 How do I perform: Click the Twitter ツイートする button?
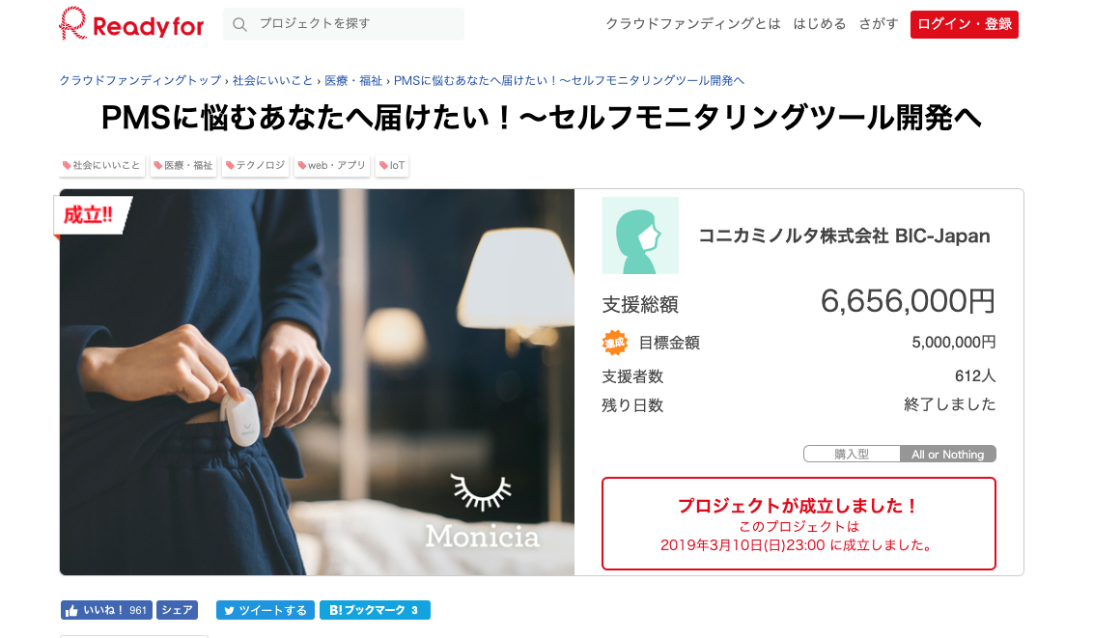[x=265, y=610]
